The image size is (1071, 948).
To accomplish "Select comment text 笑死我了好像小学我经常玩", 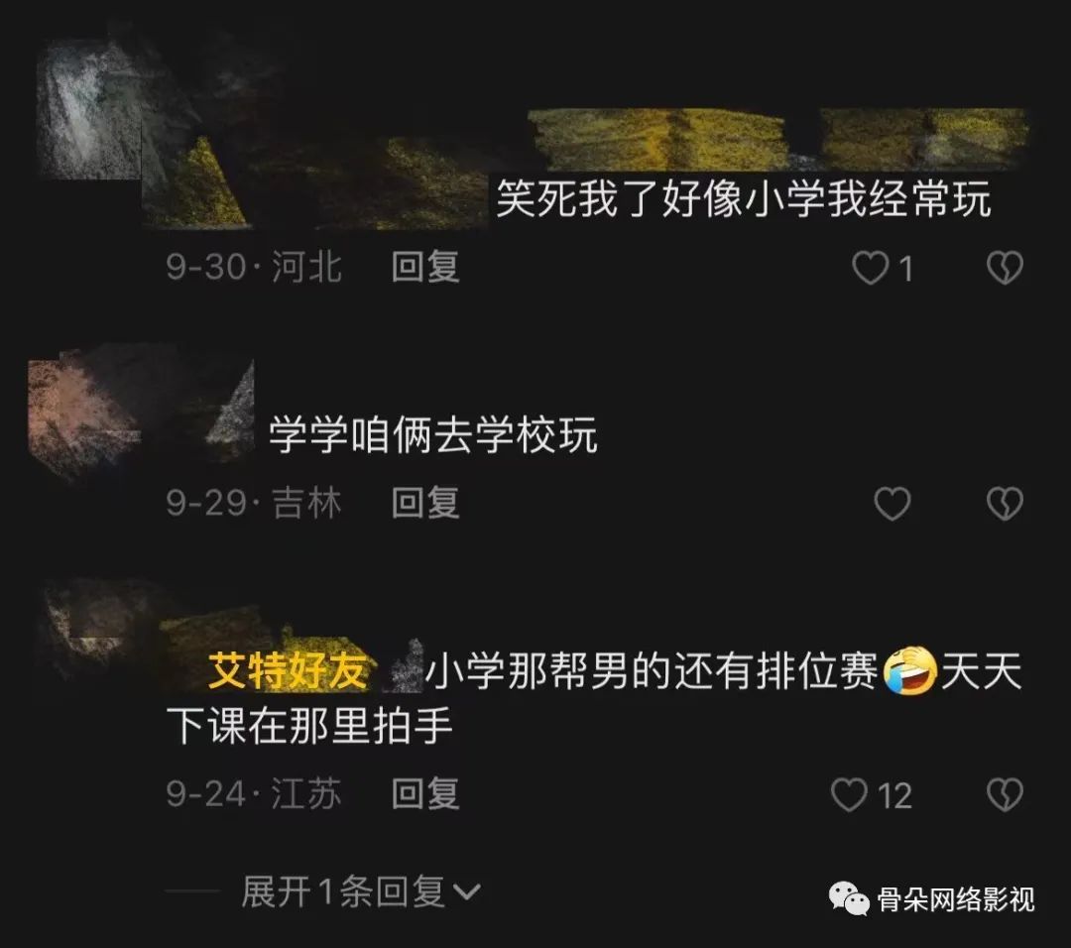I will (x=743, y=199).
